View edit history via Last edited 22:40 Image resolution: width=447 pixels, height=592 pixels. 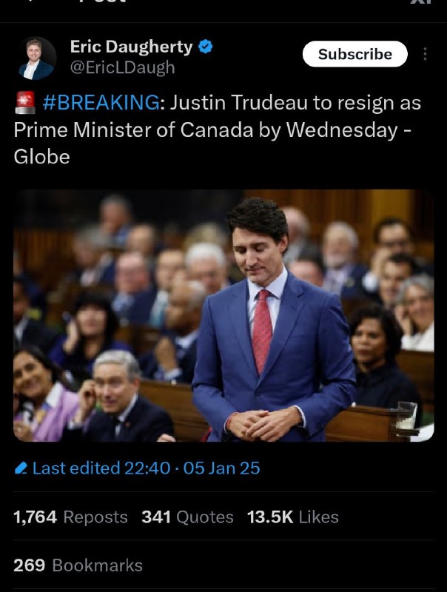[101, 468]
